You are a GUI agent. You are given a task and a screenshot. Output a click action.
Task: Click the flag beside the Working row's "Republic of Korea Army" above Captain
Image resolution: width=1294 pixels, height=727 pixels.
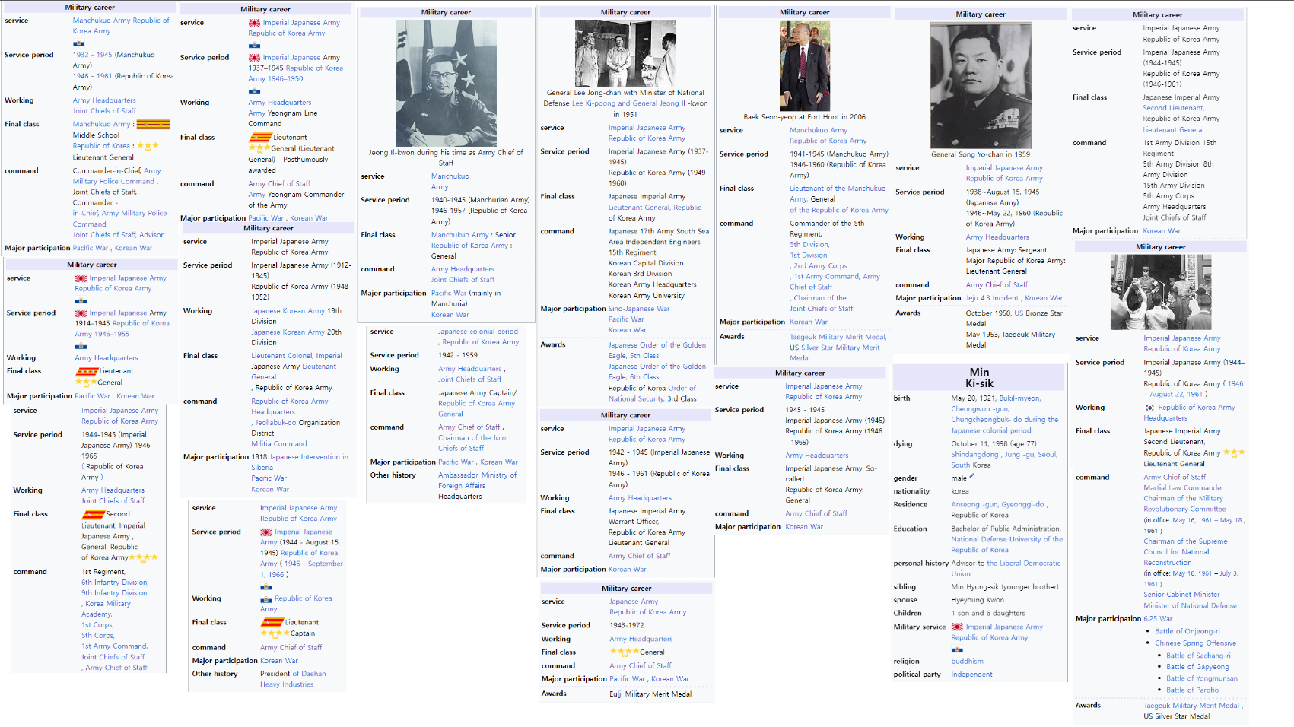(266, 599)
